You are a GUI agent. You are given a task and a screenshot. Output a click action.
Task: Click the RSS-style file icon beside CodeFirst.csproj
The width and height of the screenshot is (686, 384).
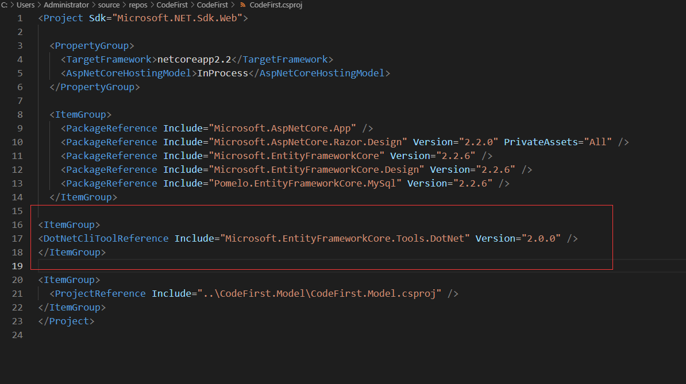point(243,5)
